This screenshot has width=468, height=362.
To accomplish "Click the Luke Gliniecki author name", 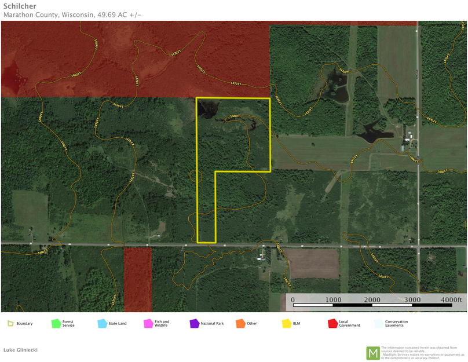I will tap(21, 350).
